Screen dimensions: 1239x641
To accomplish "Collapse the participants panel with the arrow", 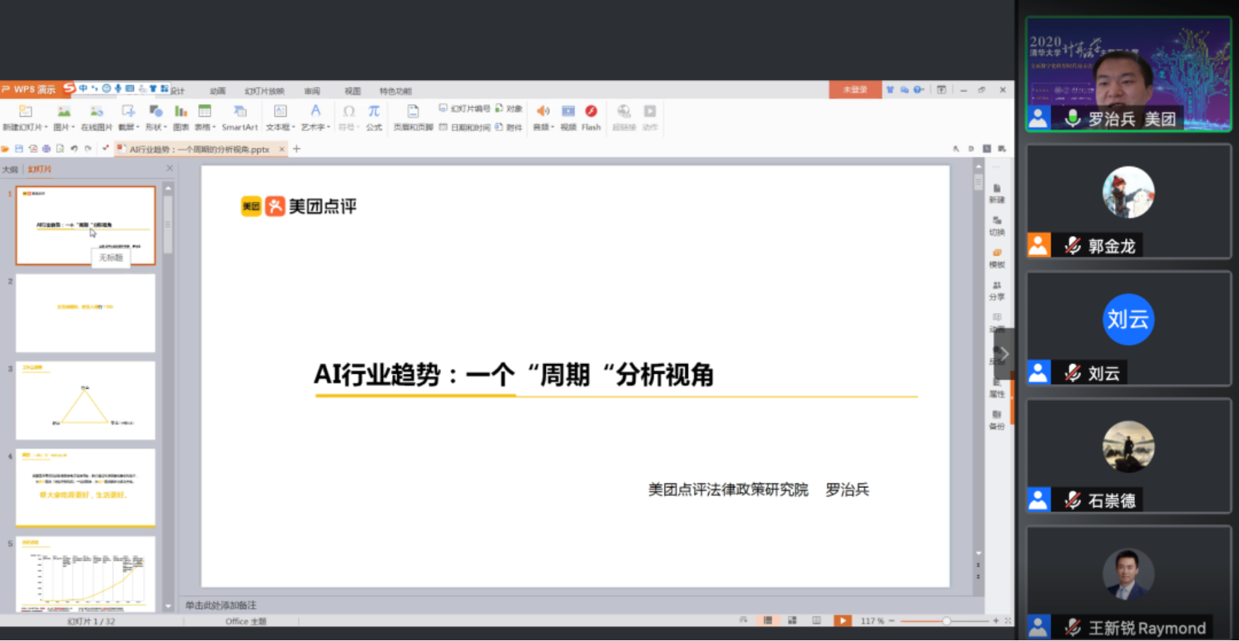I will coord(1004,353).
